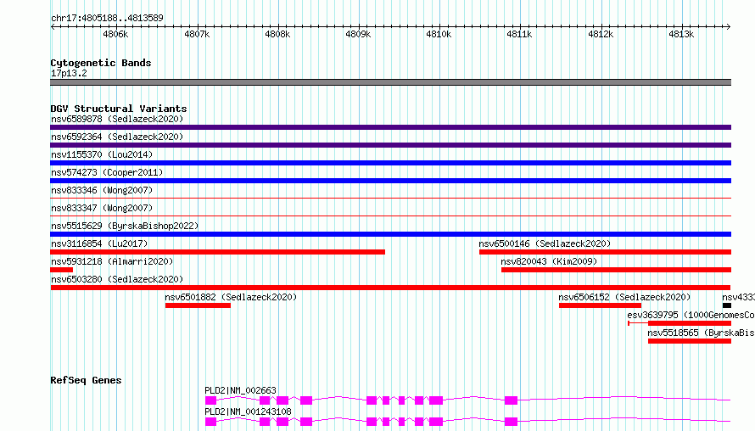Open variant nsv6501882 (Sedlazeck2020) label

[x=231, y=297]
